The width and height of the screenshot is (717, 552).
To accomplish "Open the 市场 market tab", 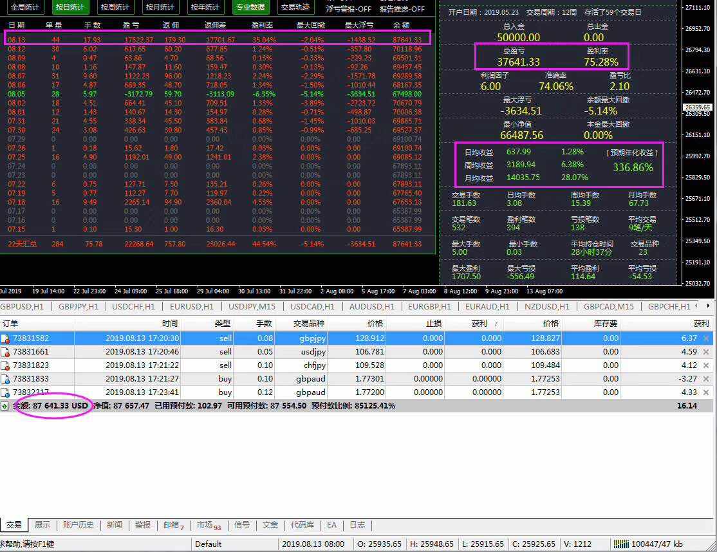I will [209, 526].
